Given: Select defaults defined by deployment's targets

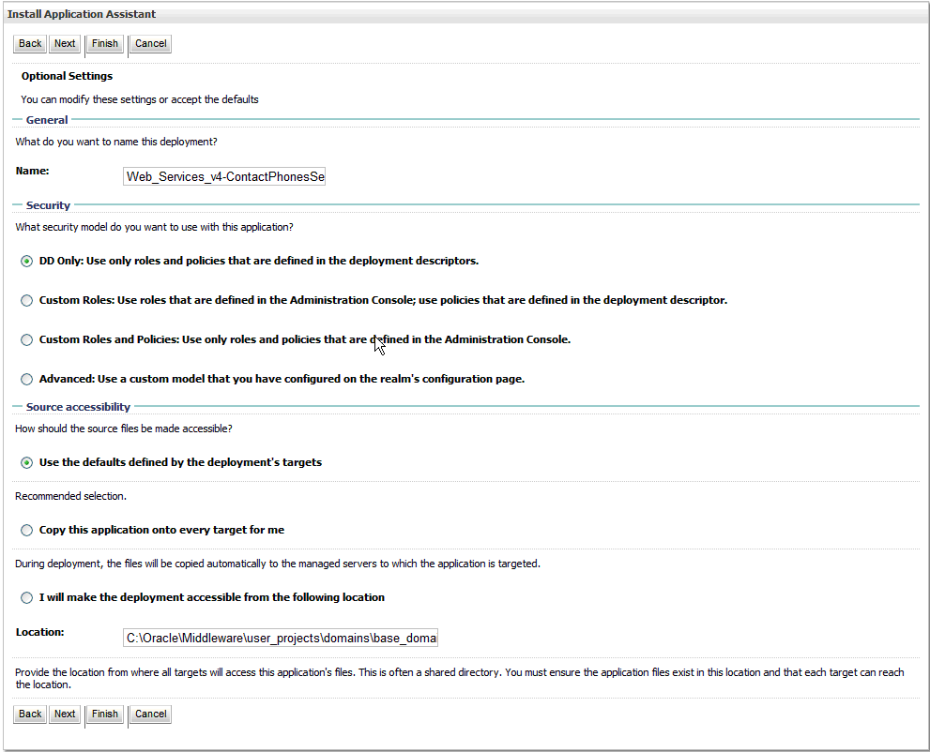Looking at the screenshot, I should [x=26, y=462].
